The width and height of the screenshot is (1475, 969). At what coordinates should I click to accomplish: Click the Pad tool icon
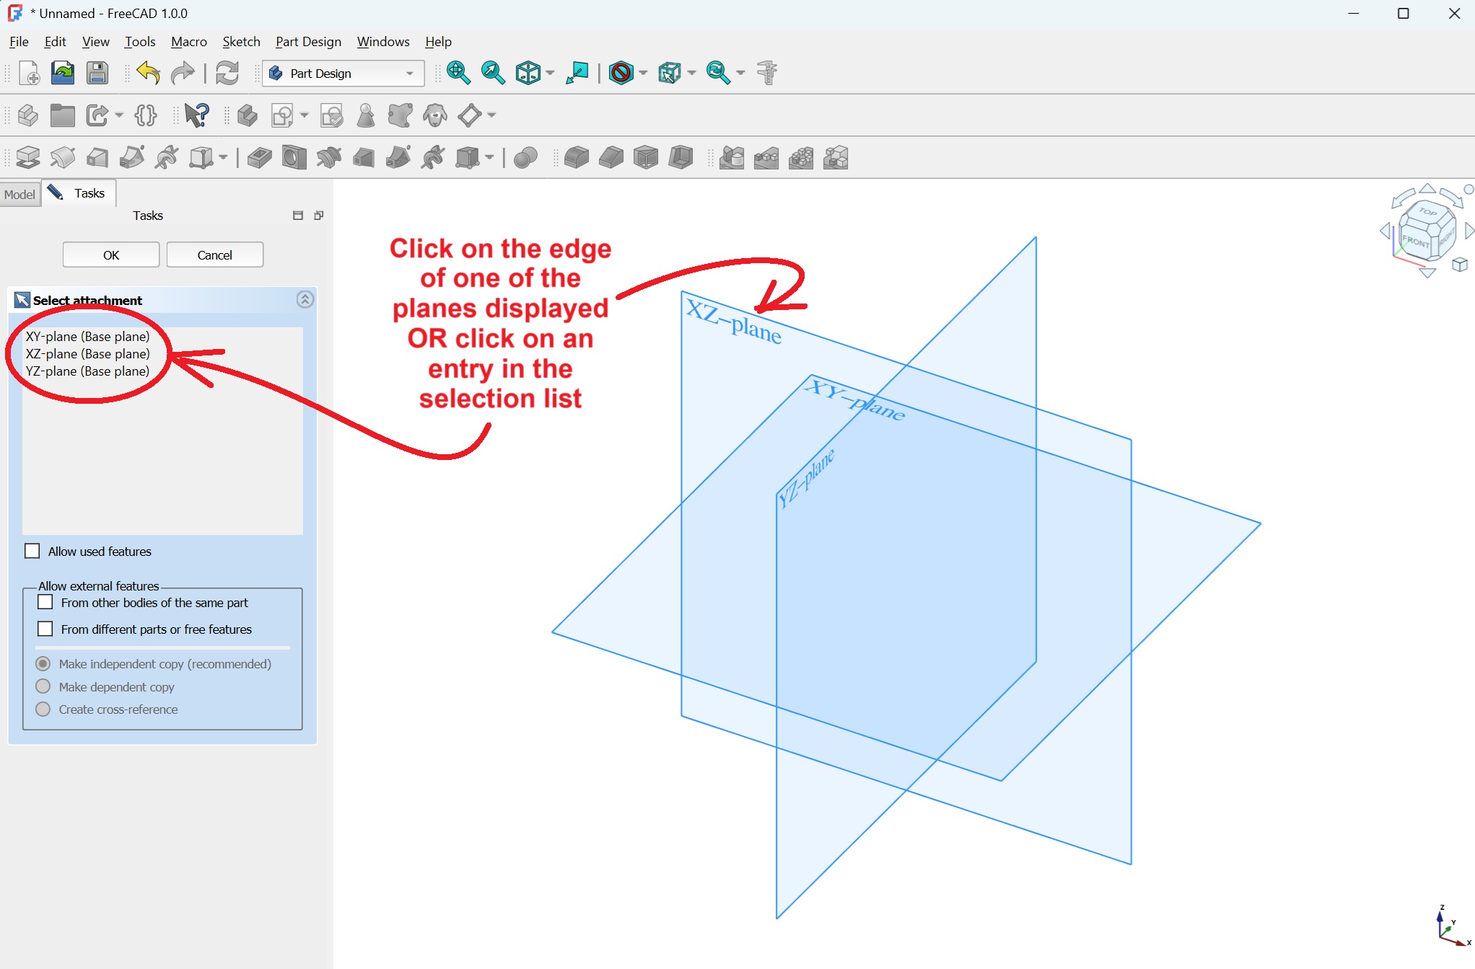(28, 157)
